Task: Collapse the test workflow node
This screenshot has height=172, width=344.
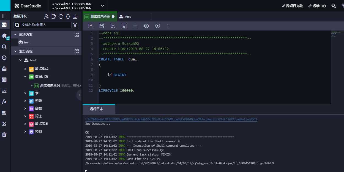Action: pos(20,60)
